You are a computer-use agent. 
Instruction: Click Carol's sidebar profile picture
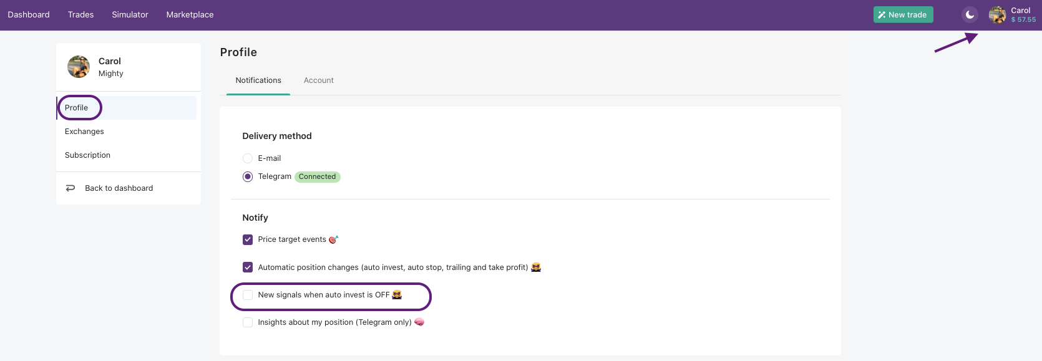pyautogui.click(x=79, y=67)
